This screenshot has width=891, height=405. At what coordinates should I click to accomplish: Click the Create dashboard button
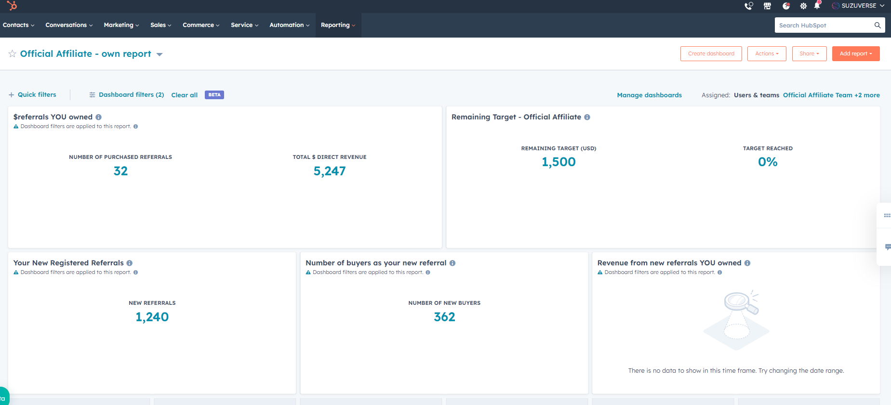(x=711, y=54)
